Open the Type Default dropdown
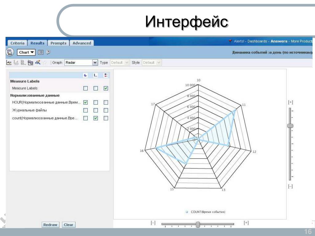The width and height of the screenshot is (315, 236). 120,63
